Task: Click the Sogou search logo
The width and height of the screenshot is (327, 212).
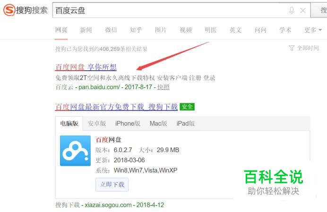Action: pos(26,10)
